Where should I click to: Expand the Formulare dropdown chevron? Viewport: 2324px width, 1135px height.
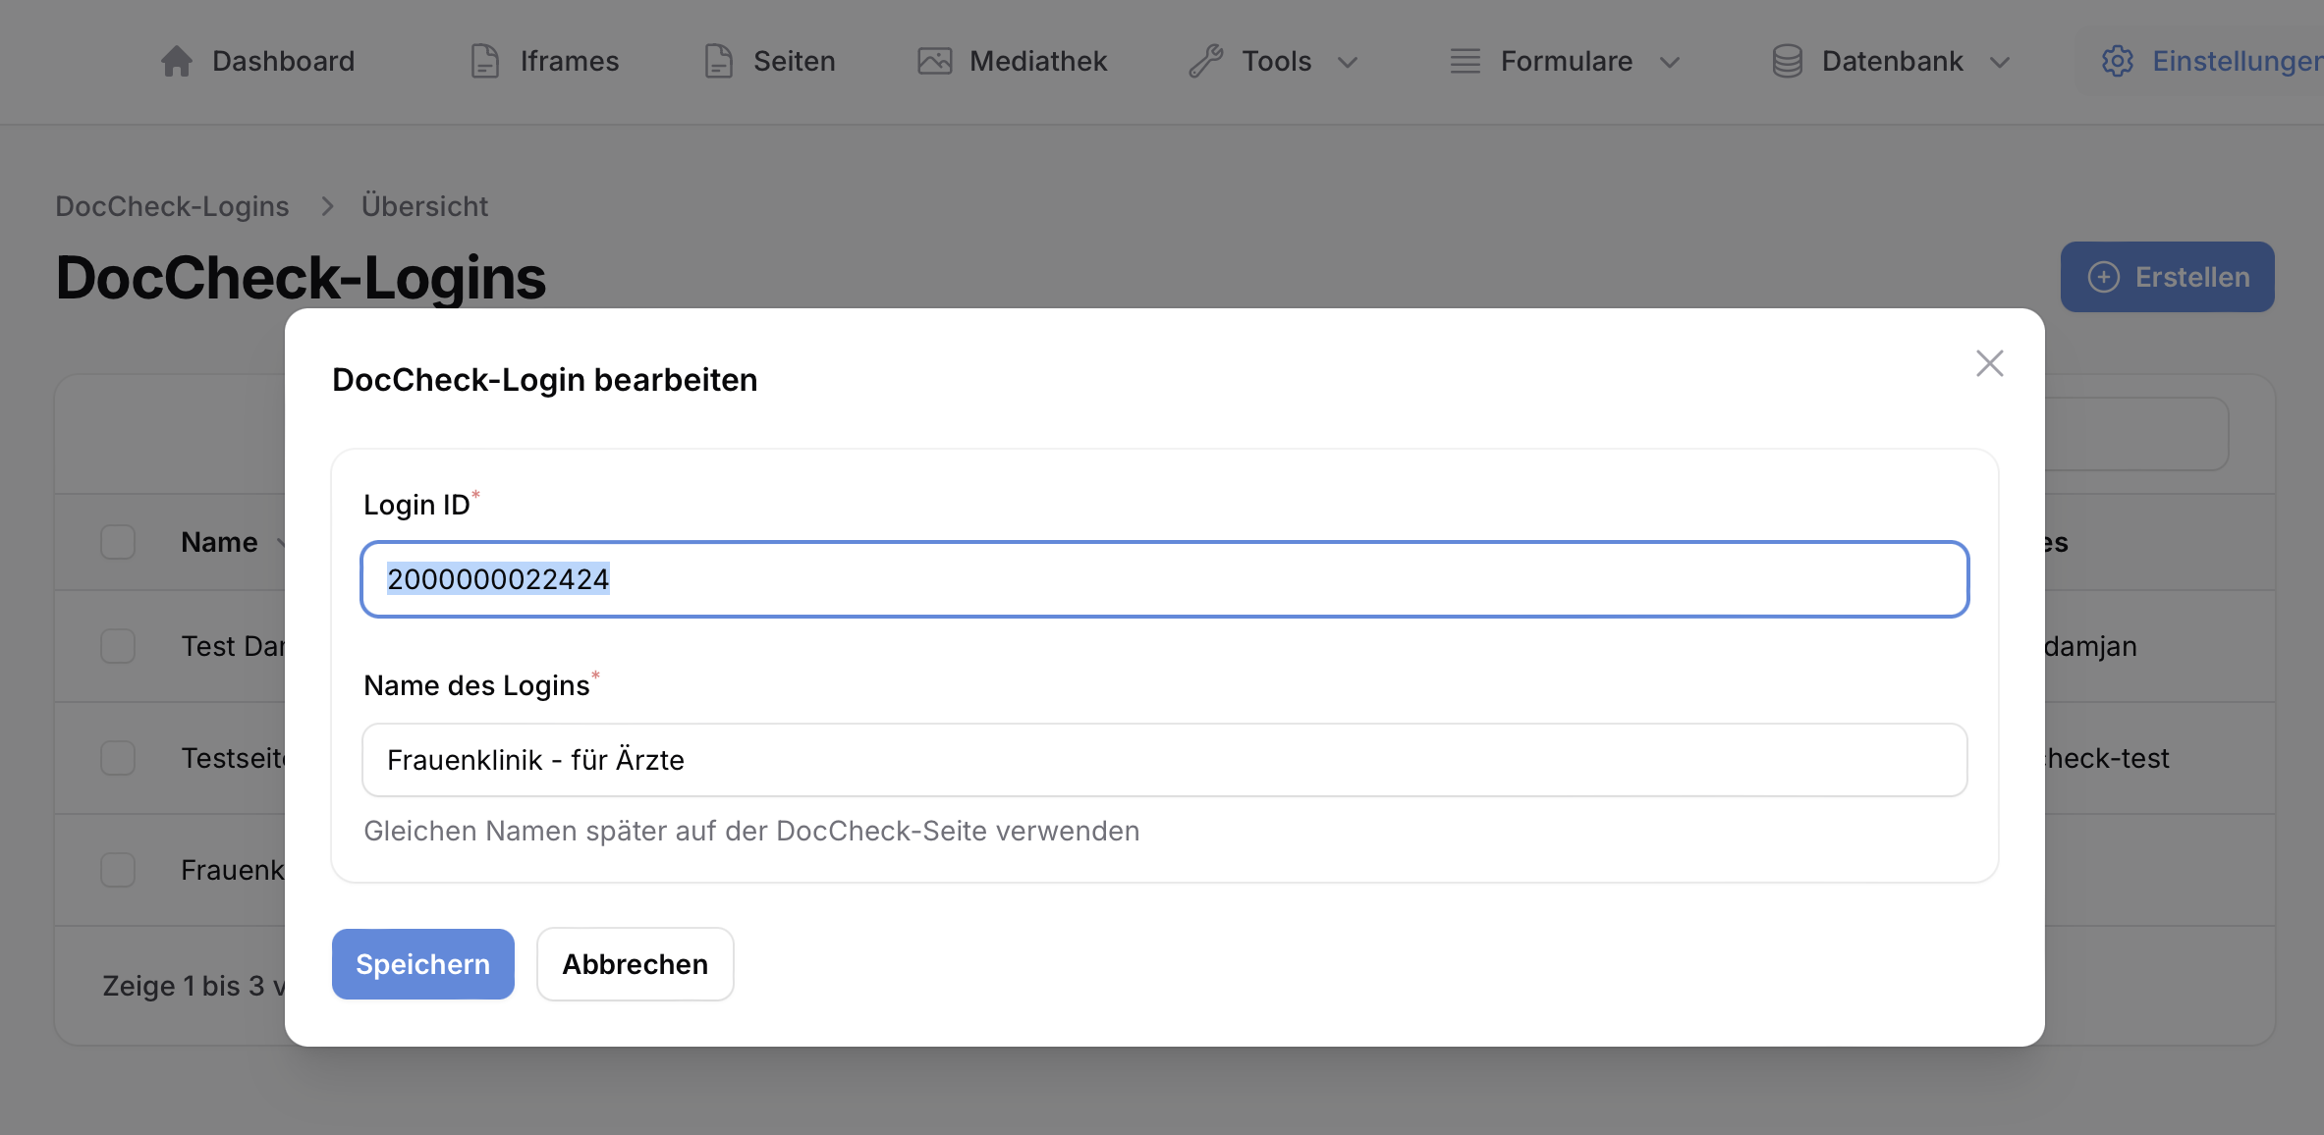(x=1670, y=62)
